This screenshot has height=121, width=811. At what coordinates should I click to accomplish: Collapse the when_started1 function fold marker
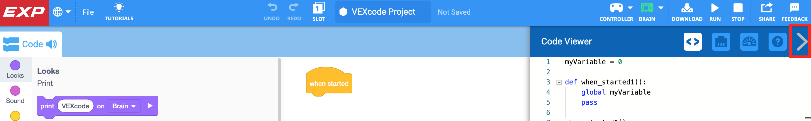[559, 82]
